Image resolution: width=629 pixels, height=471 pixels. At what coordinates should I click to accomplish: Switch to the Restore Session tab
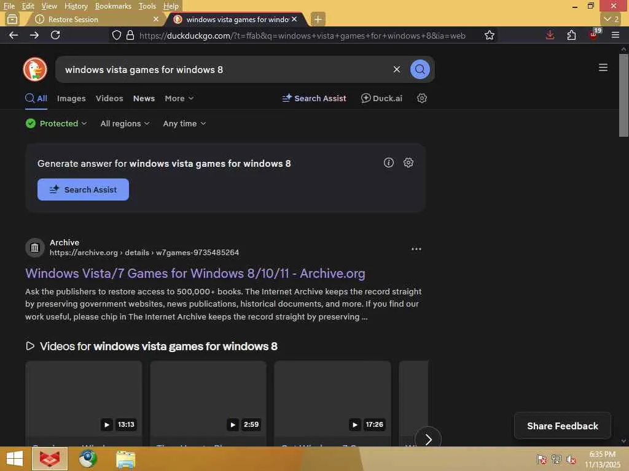95,19
